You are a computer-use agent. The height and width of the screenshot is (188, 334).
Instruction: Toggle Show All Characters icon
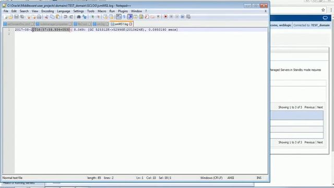(x=124, y=17)
